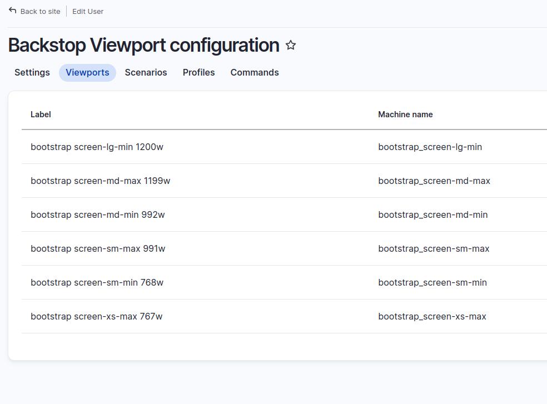Open the Scenarios tab
The image size is (547, 404).
146,72
